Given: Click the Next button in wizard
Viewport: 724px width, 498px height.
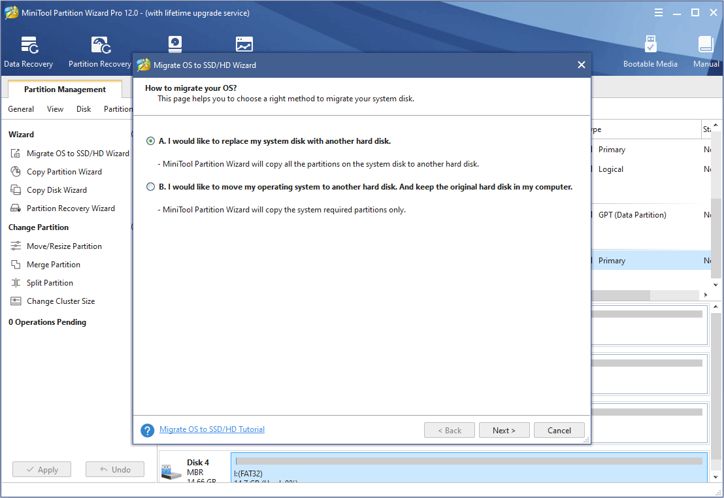Looking at the screenshot, I should (504, 430).
